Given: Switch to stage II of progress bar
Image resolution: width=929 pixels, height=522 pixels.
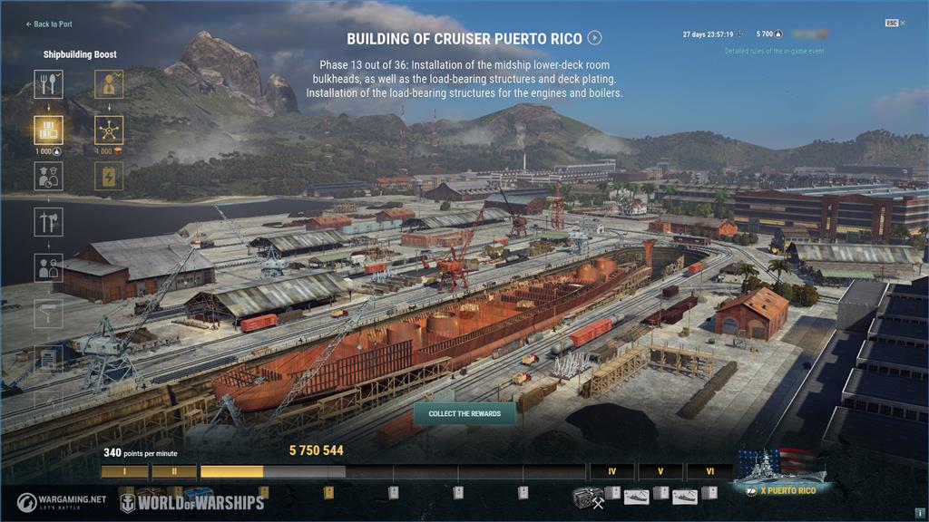Looking at the screenshot, I should pyautogui.click(x=174, y=471).
